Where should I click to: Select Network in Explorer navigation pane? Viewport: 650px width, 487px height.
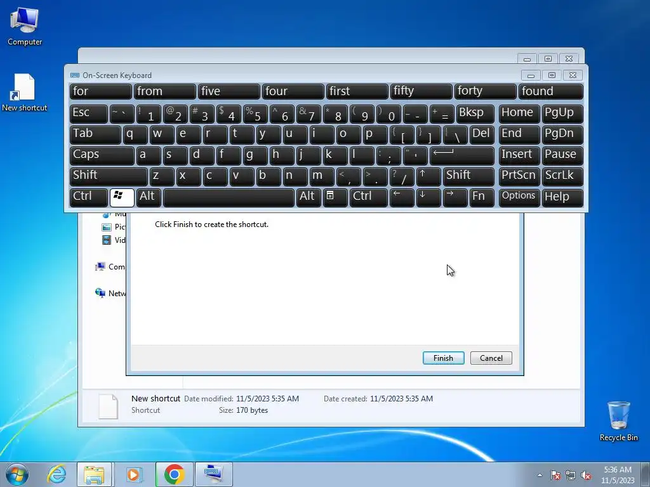click(110, 293)
